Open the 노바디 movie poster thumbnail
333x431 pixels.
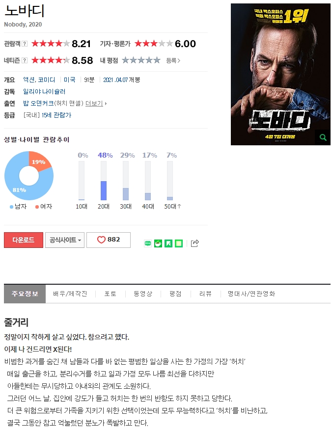[x=280, y=74]
